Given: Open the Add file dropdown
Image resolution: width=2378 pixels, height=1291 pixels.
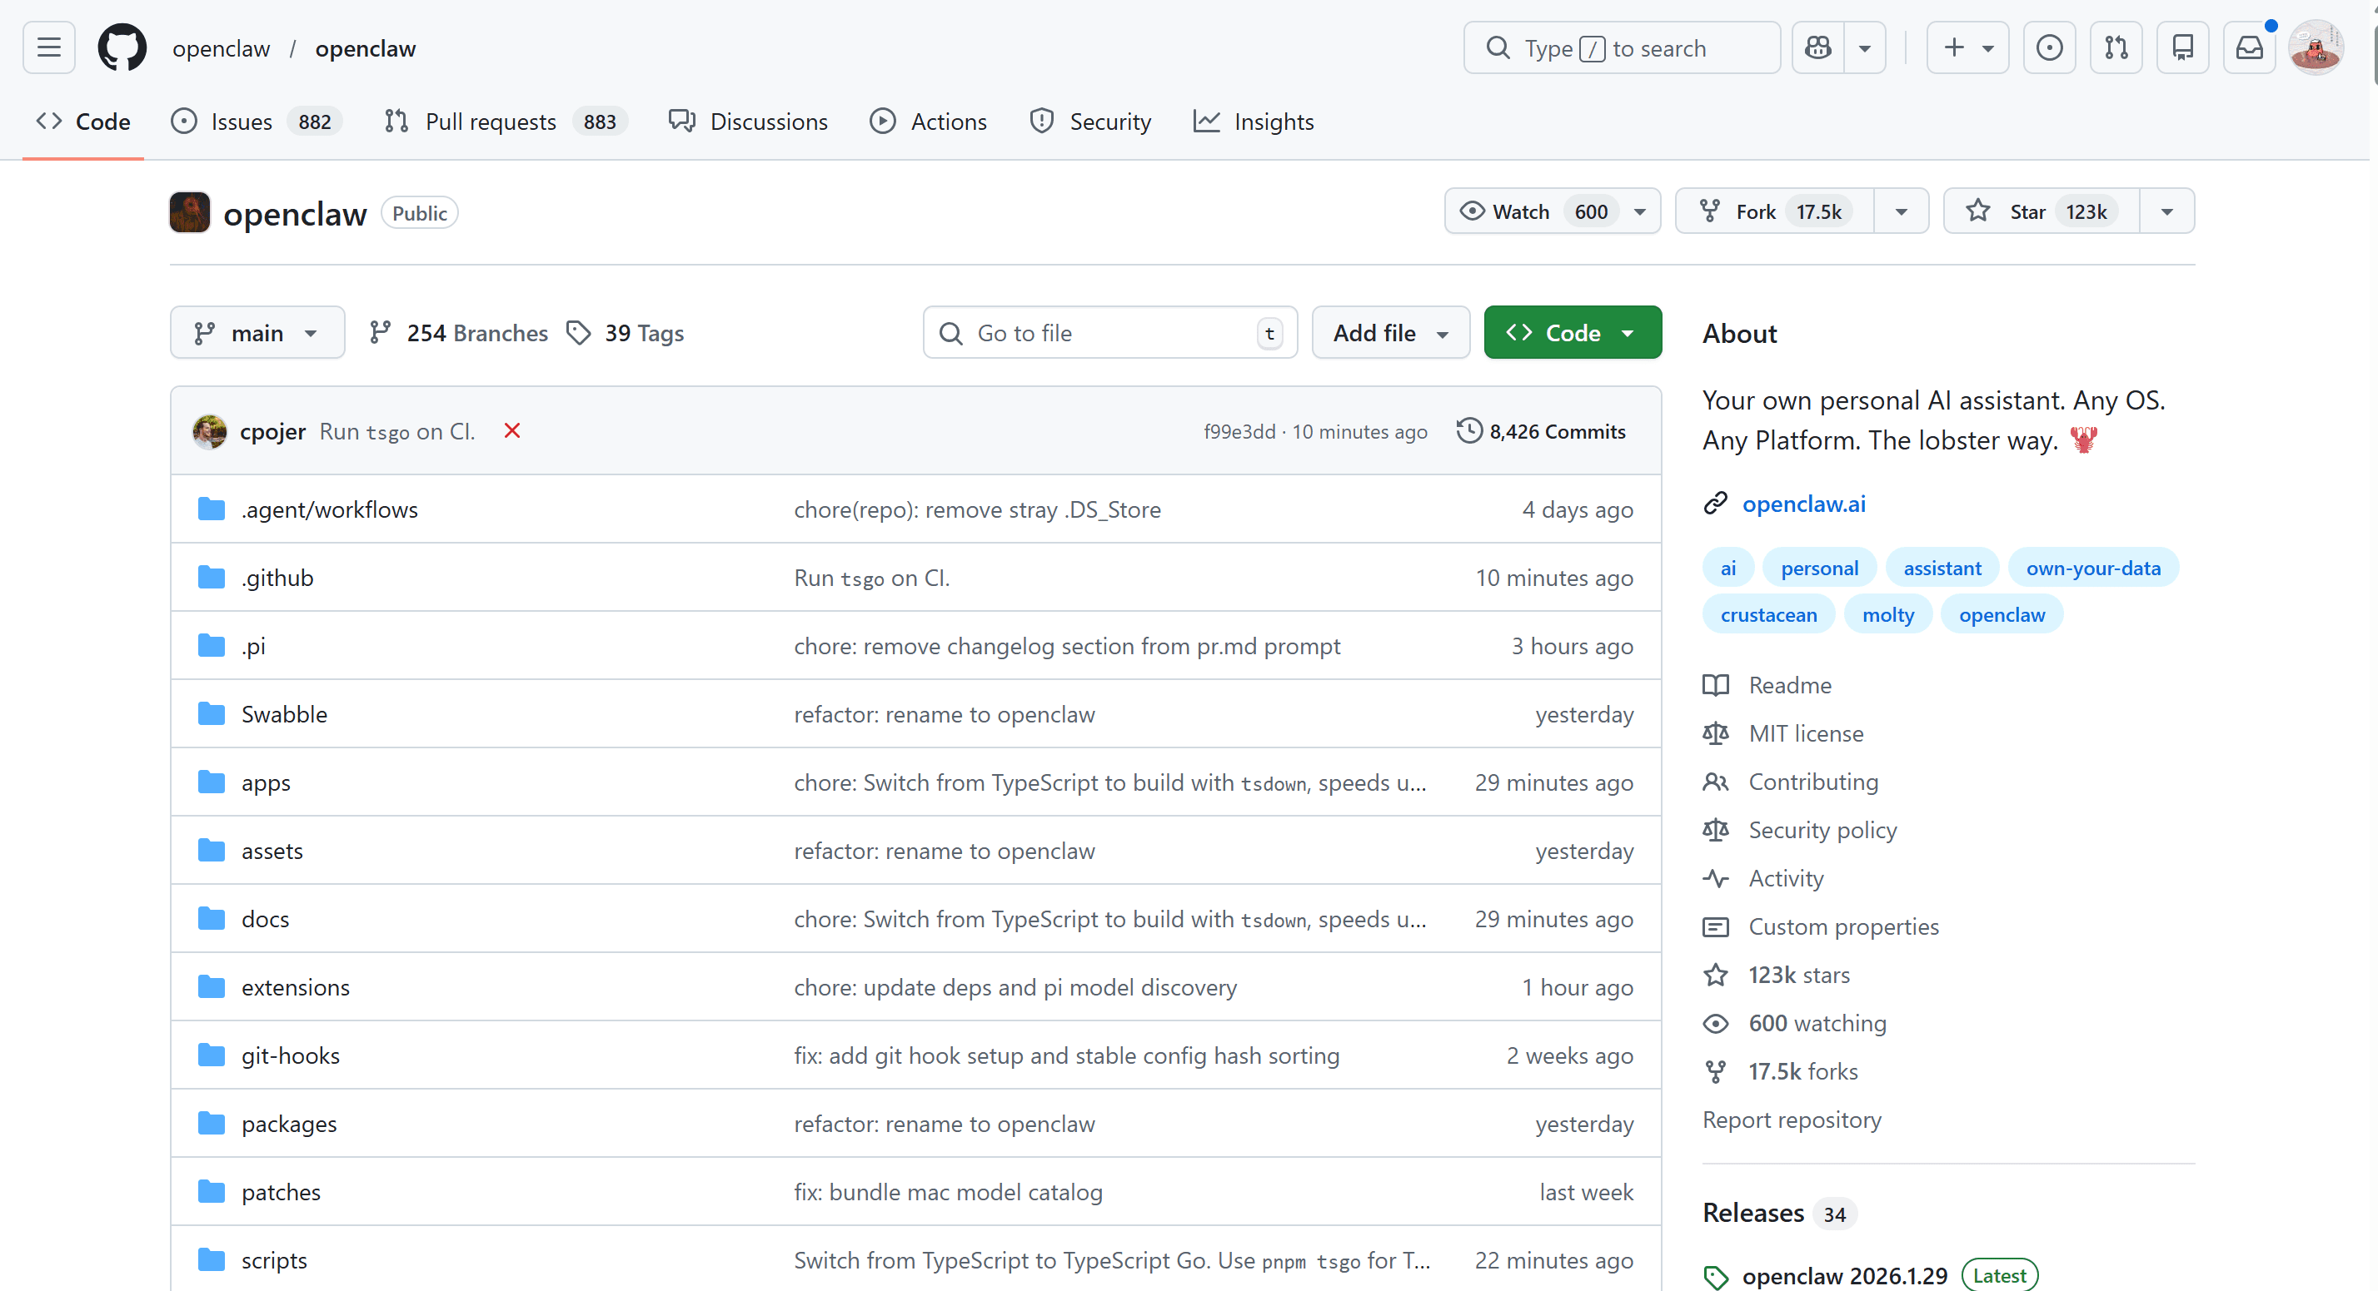Looking at the screenshot, I should (x=1389, y=333).
